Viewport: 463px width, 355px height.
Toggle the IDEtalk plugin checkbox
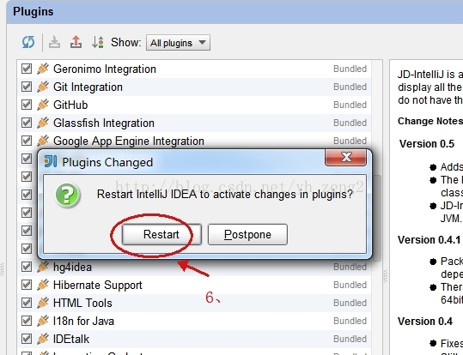27,339
